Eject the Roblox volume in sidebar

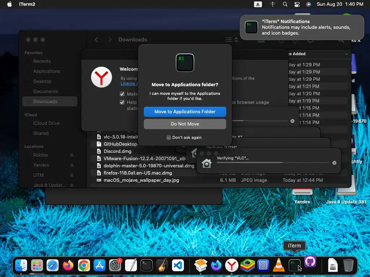coord(72,155)
